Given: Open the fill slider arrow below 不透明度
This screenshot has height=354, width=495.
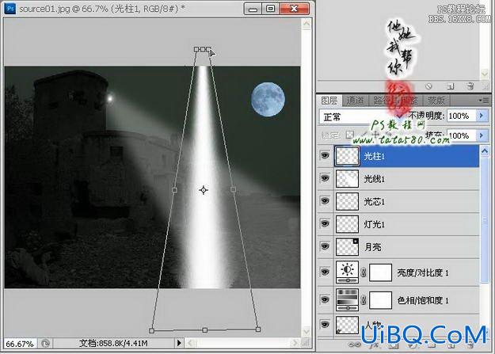Looking at the screenshot, I should point(482,135).
